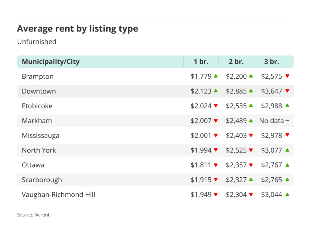Click red down arrow beside Ottawa $2,357

tap(251, 165)
